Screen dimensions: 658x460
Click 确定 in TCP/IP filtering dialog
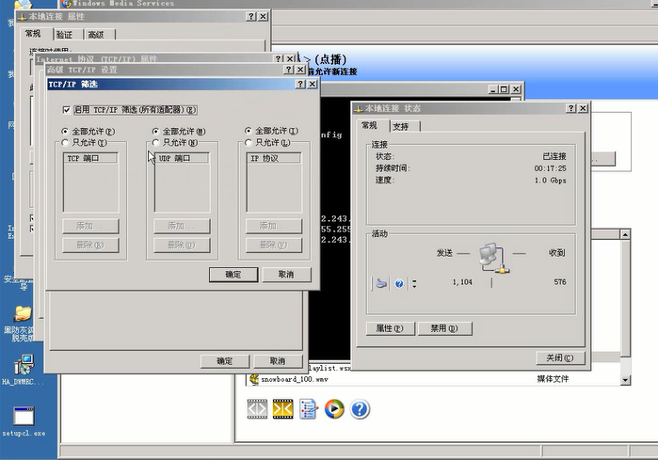coord(233,275)
